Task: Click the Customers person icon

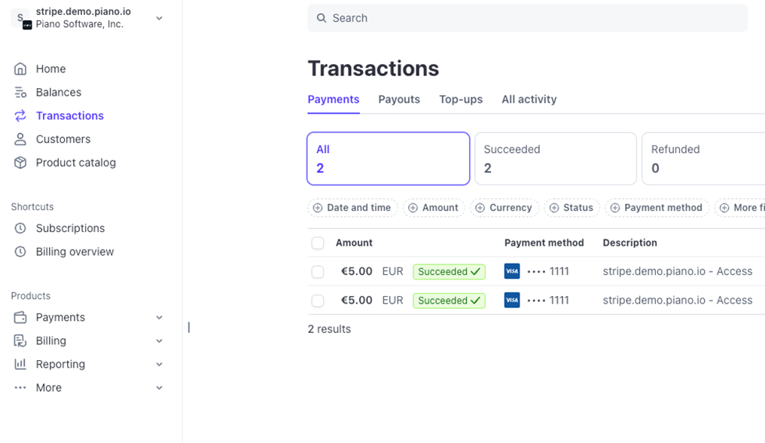Action: (20, 139)
